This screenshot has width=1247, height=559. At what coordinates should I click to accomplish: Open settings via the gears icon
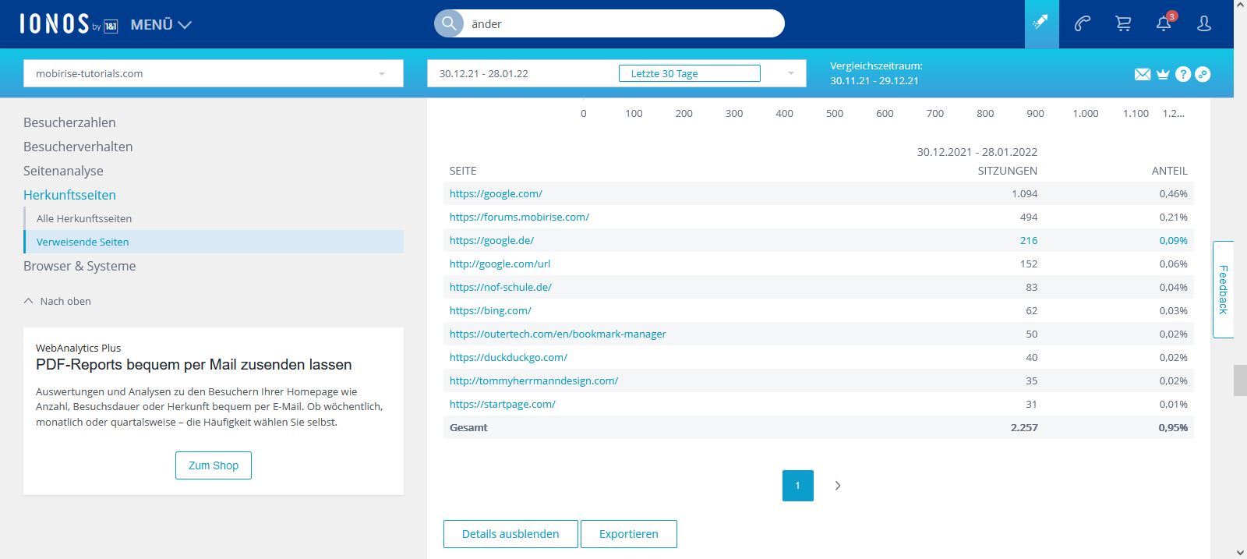point(1203,74)
